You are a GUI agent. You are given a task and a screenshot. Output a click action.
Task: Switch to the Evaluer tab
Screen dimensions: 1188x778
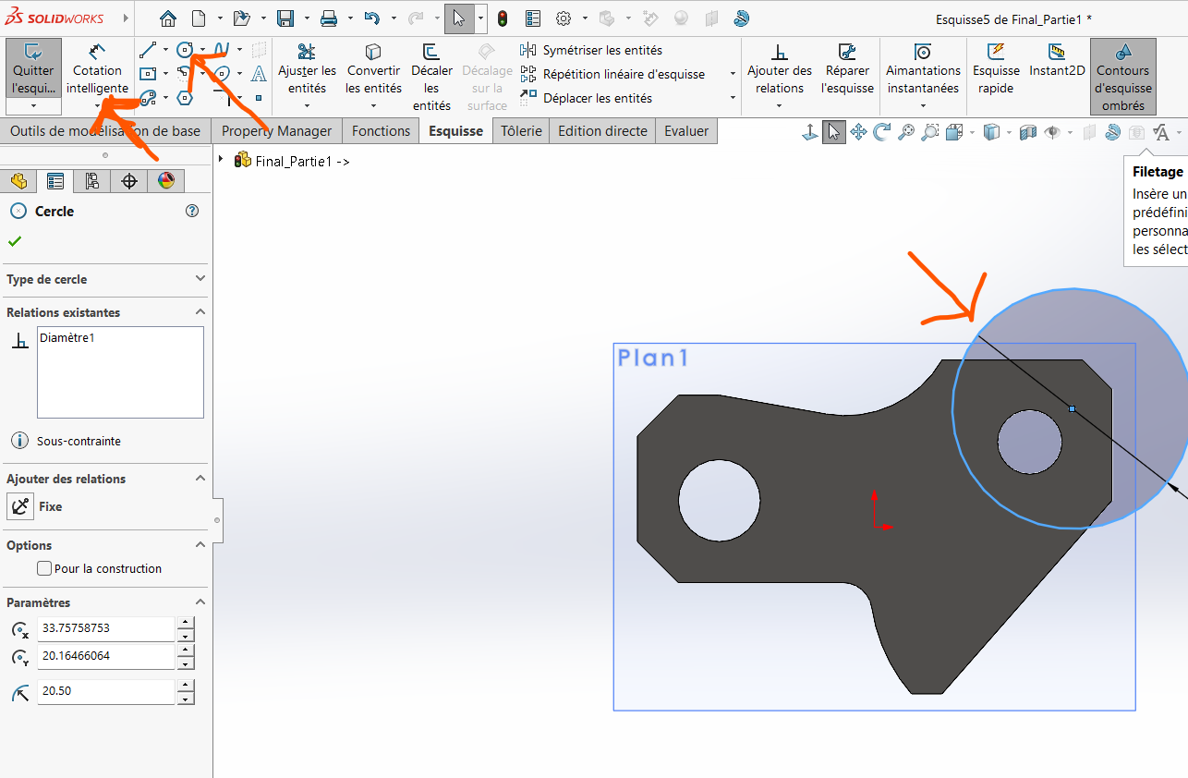point(686,131)
